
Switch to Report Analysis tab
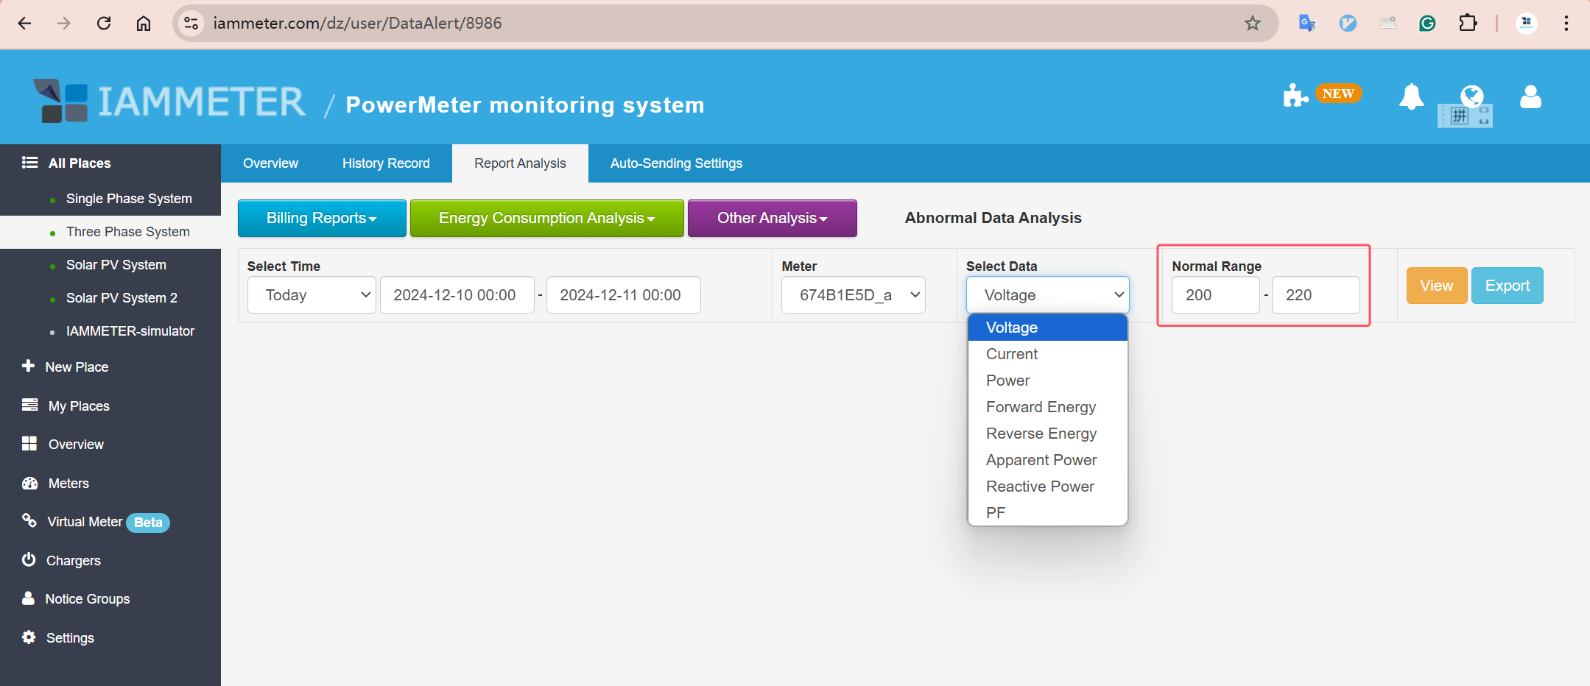click(x=520, y=163)
